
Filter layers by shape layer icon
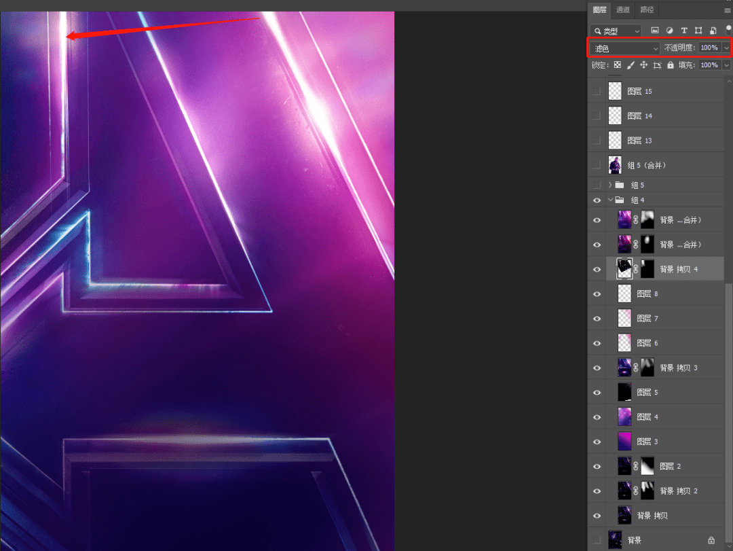tap(698, 31)
